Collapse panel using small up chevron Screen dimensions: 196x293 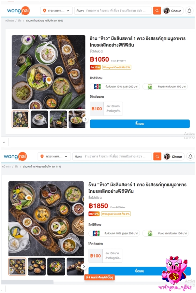(4, 142)
